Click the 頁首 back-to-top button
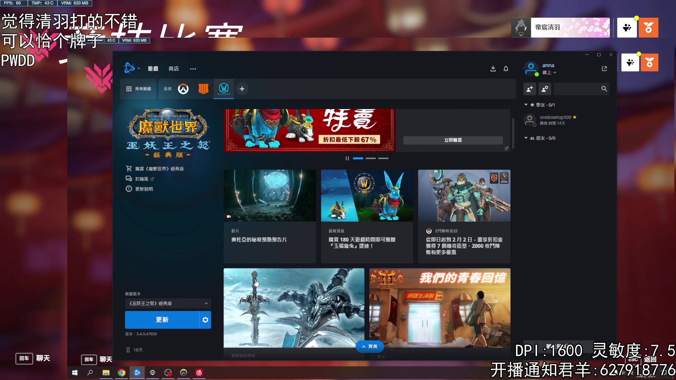The image size is (676, 380). click(370, 347)
